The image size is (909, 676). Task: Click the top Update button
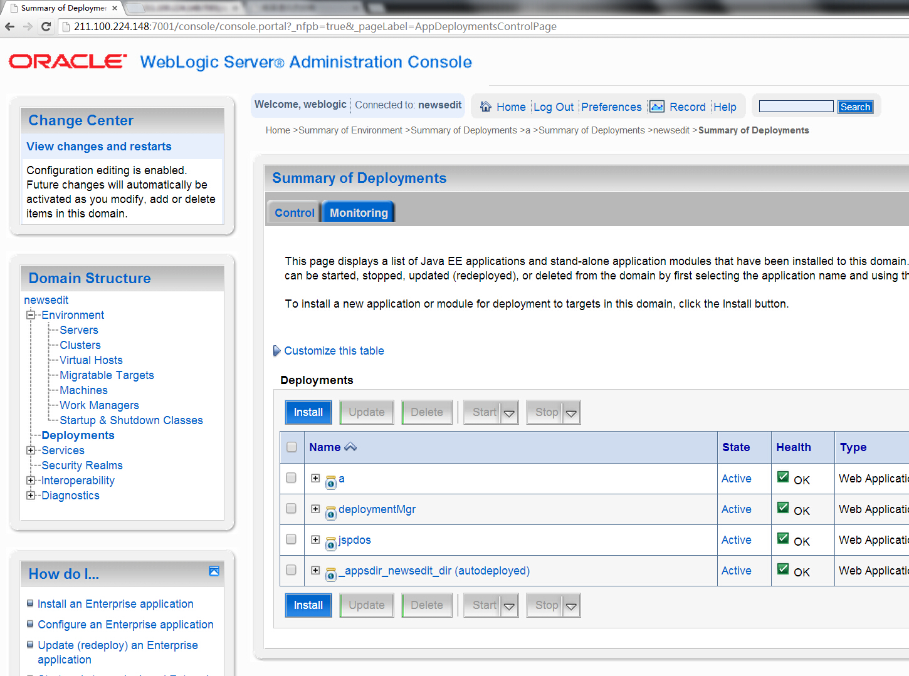coord(367,412)
